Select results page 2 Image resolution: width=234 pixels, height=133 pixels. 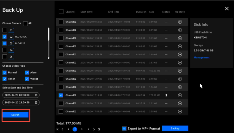click(75, 129)
